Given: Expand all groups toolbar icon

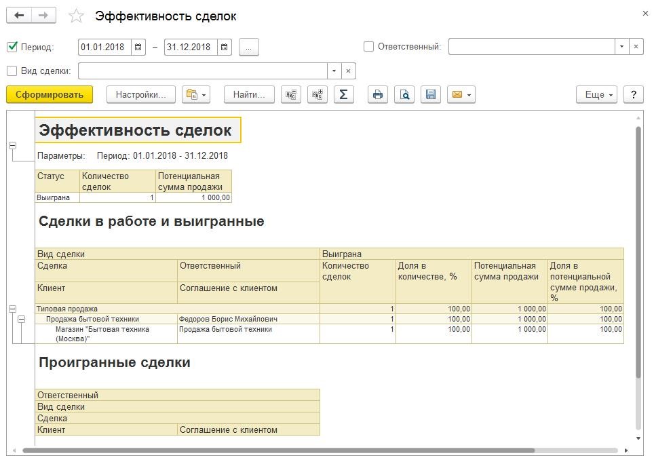Looking at the screenshot, I should tap(318, 95).
